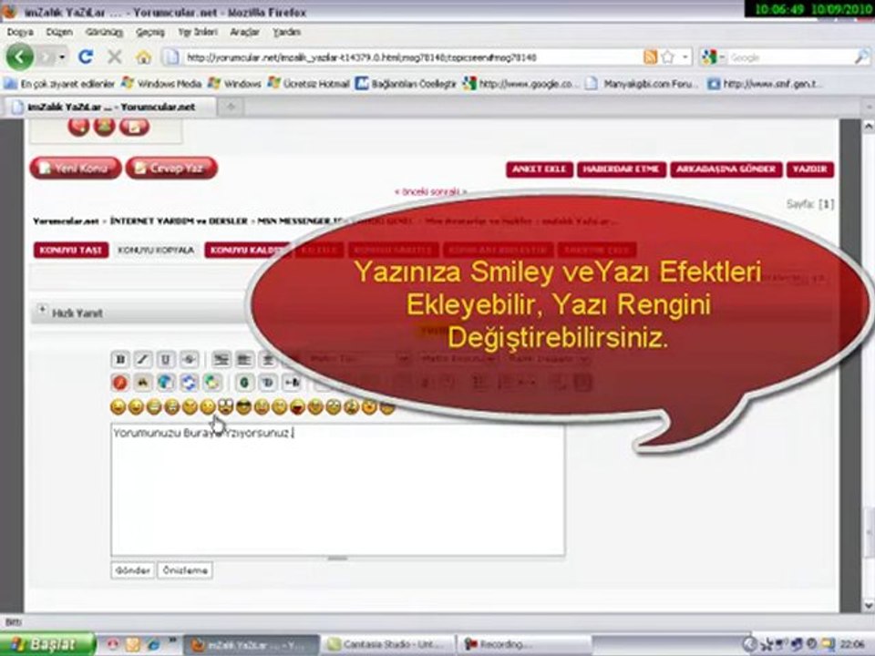
Task: Insert the wink emoticon
Action: (136, 407)
